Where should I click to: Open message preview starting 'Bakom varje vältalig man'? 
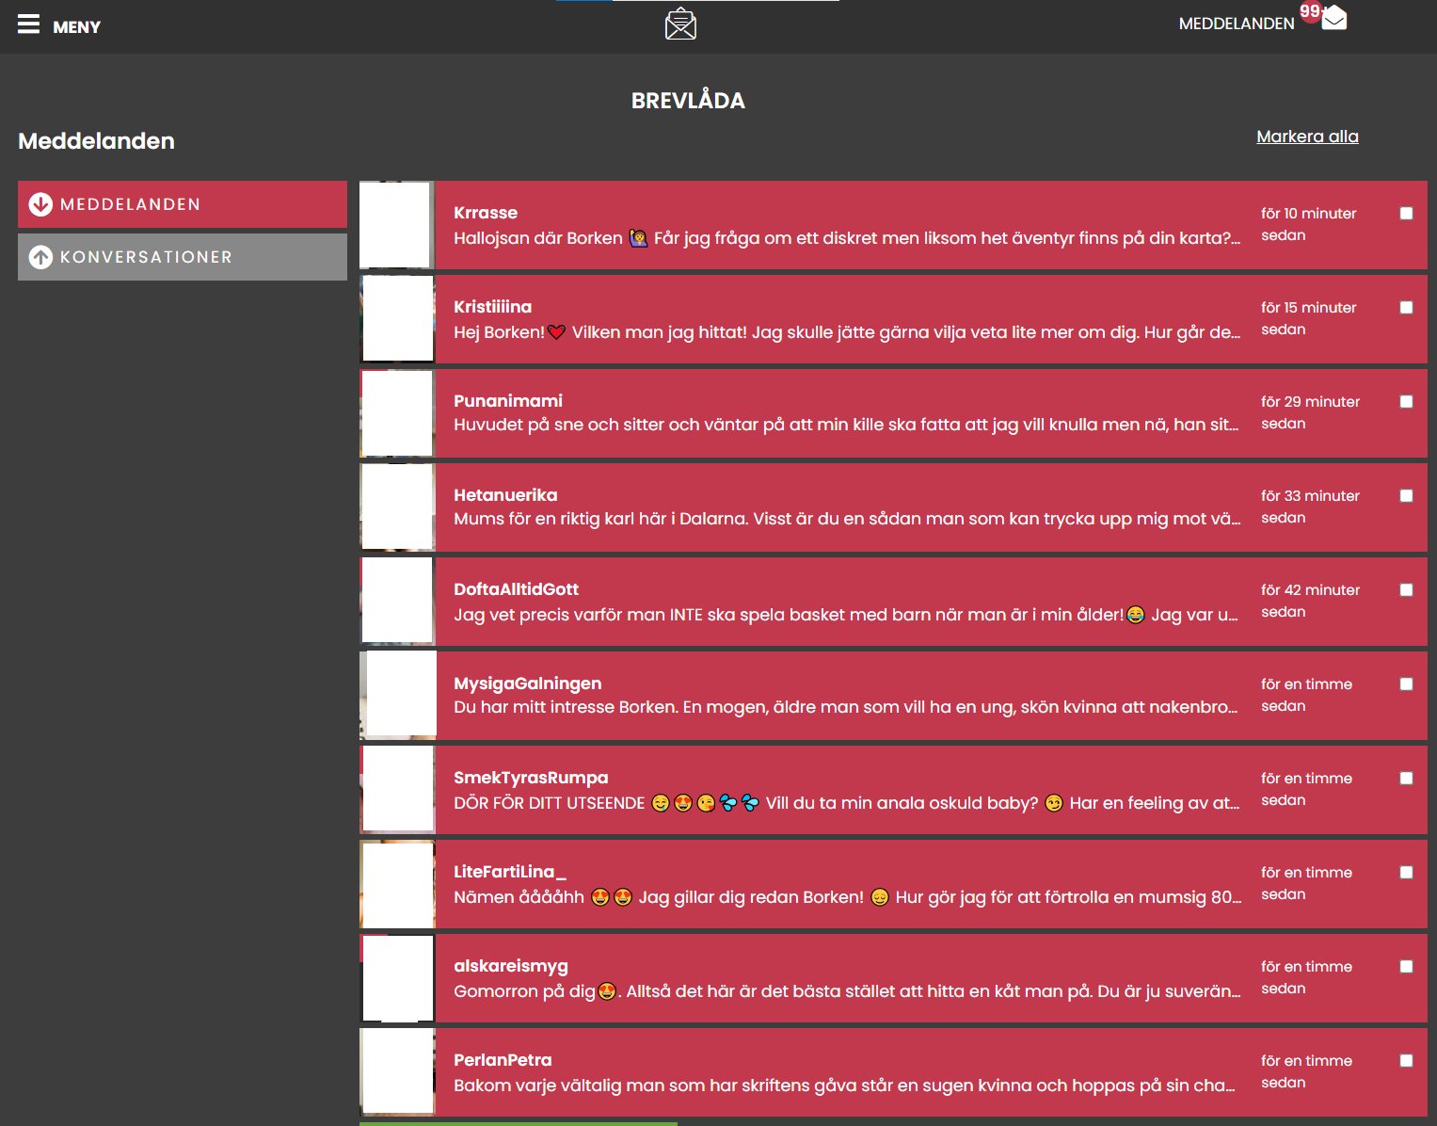point(845,1086)
